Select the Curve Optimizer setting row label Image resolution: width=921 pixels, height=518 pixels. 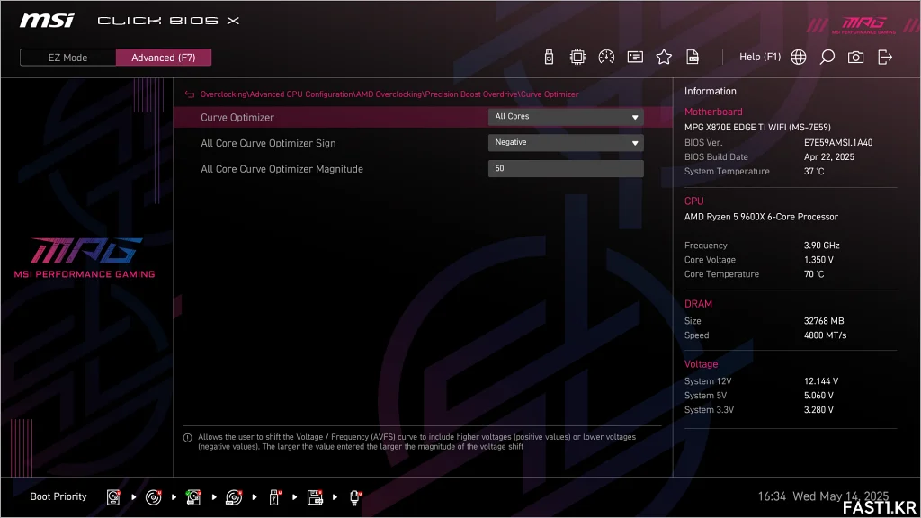(x=237, y=118)
